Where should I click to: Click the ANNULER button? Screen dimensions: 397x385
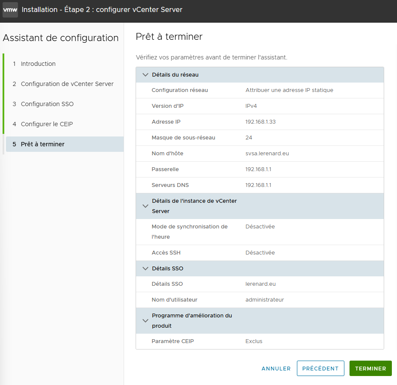pyautogui.click(x=276, y=369)
